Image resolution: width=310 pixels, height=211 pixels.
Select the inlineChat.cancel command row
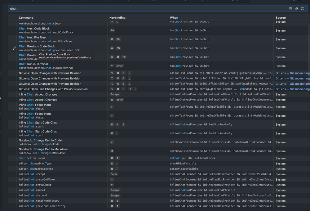[x=62, y=190]
